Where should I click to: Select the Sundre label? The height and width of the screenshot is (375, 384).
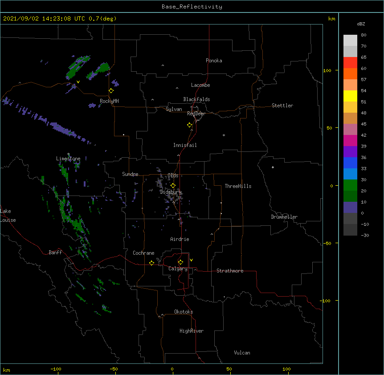tap(130, 174)
